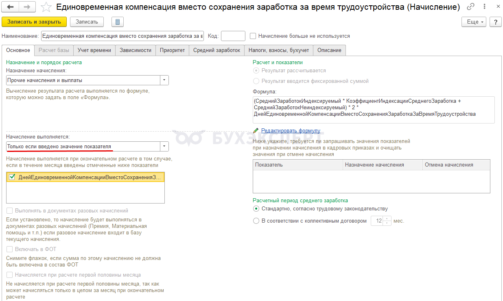Click into the Код input field
The width and height of the screenshot is (503, 301).
click(233, 36)
